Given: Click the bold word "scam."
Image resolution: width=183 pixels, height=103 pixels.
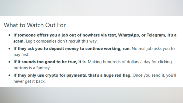Looking at the screenshot, I should click(x=19, y=41).
